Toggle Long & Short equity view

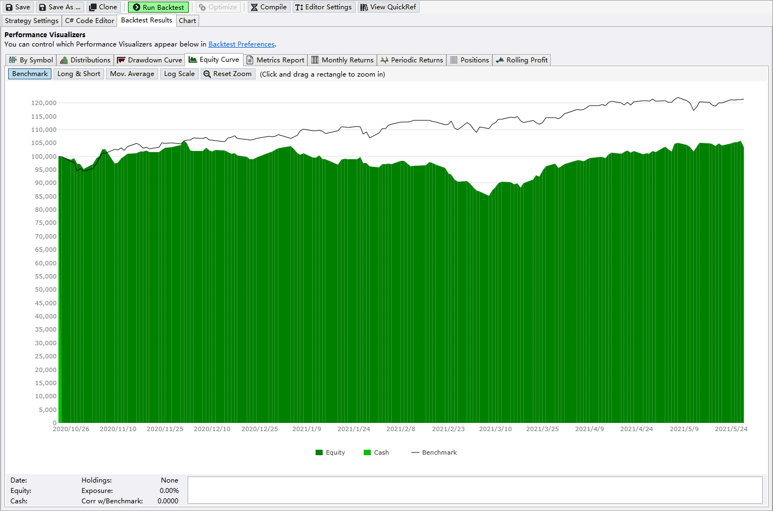click(x=79, y=74)
